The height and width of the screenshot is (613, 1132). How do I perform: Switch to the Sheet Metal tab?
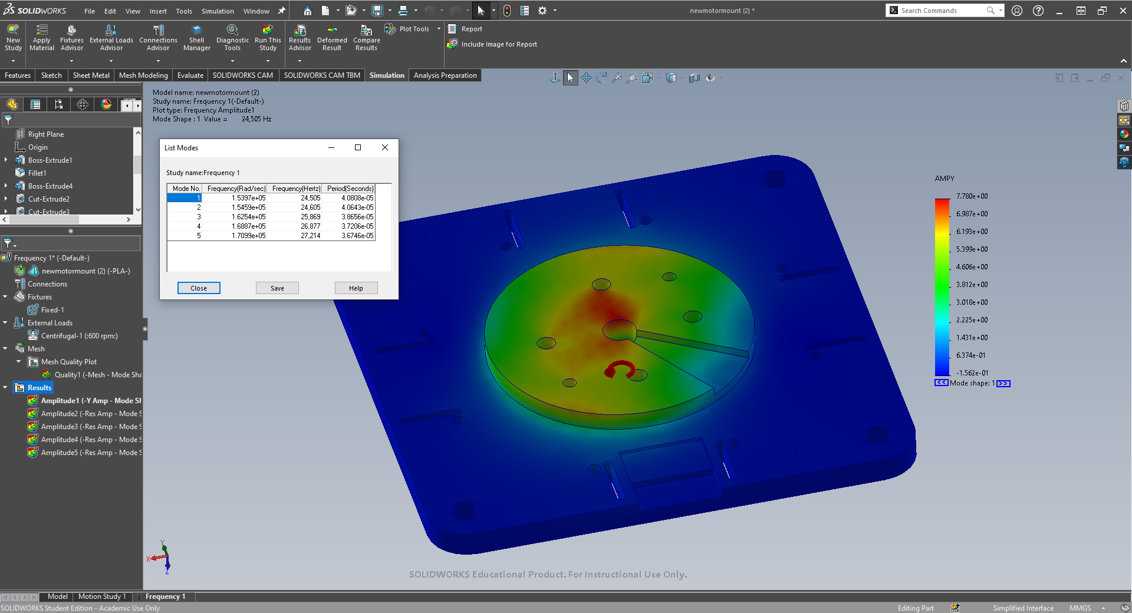click(x=91, y=75)
